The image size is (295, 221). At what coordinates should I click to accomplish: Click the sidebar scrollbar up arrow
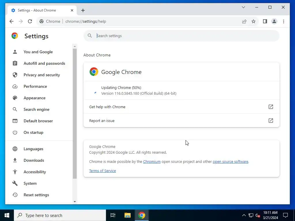[75, 46]
